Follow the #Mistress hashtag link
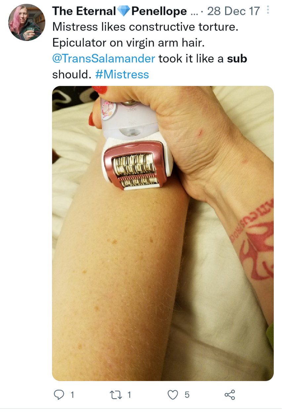Screen dimensions: 282x415 tap(122, 74)
